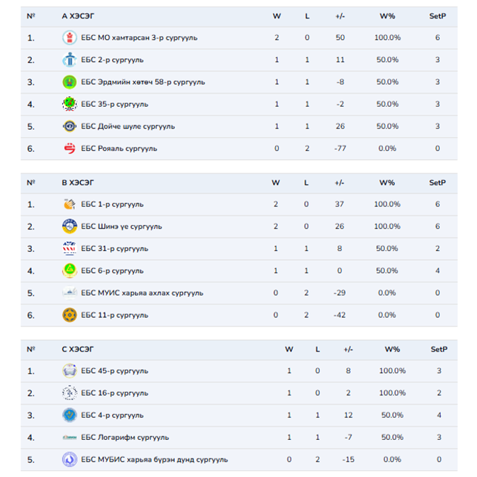Viewport: 477px width, 477px height.
Task: Click the ЕБС МО хамтарсан 3-р сургууль logo
Action: pos(70,38)
